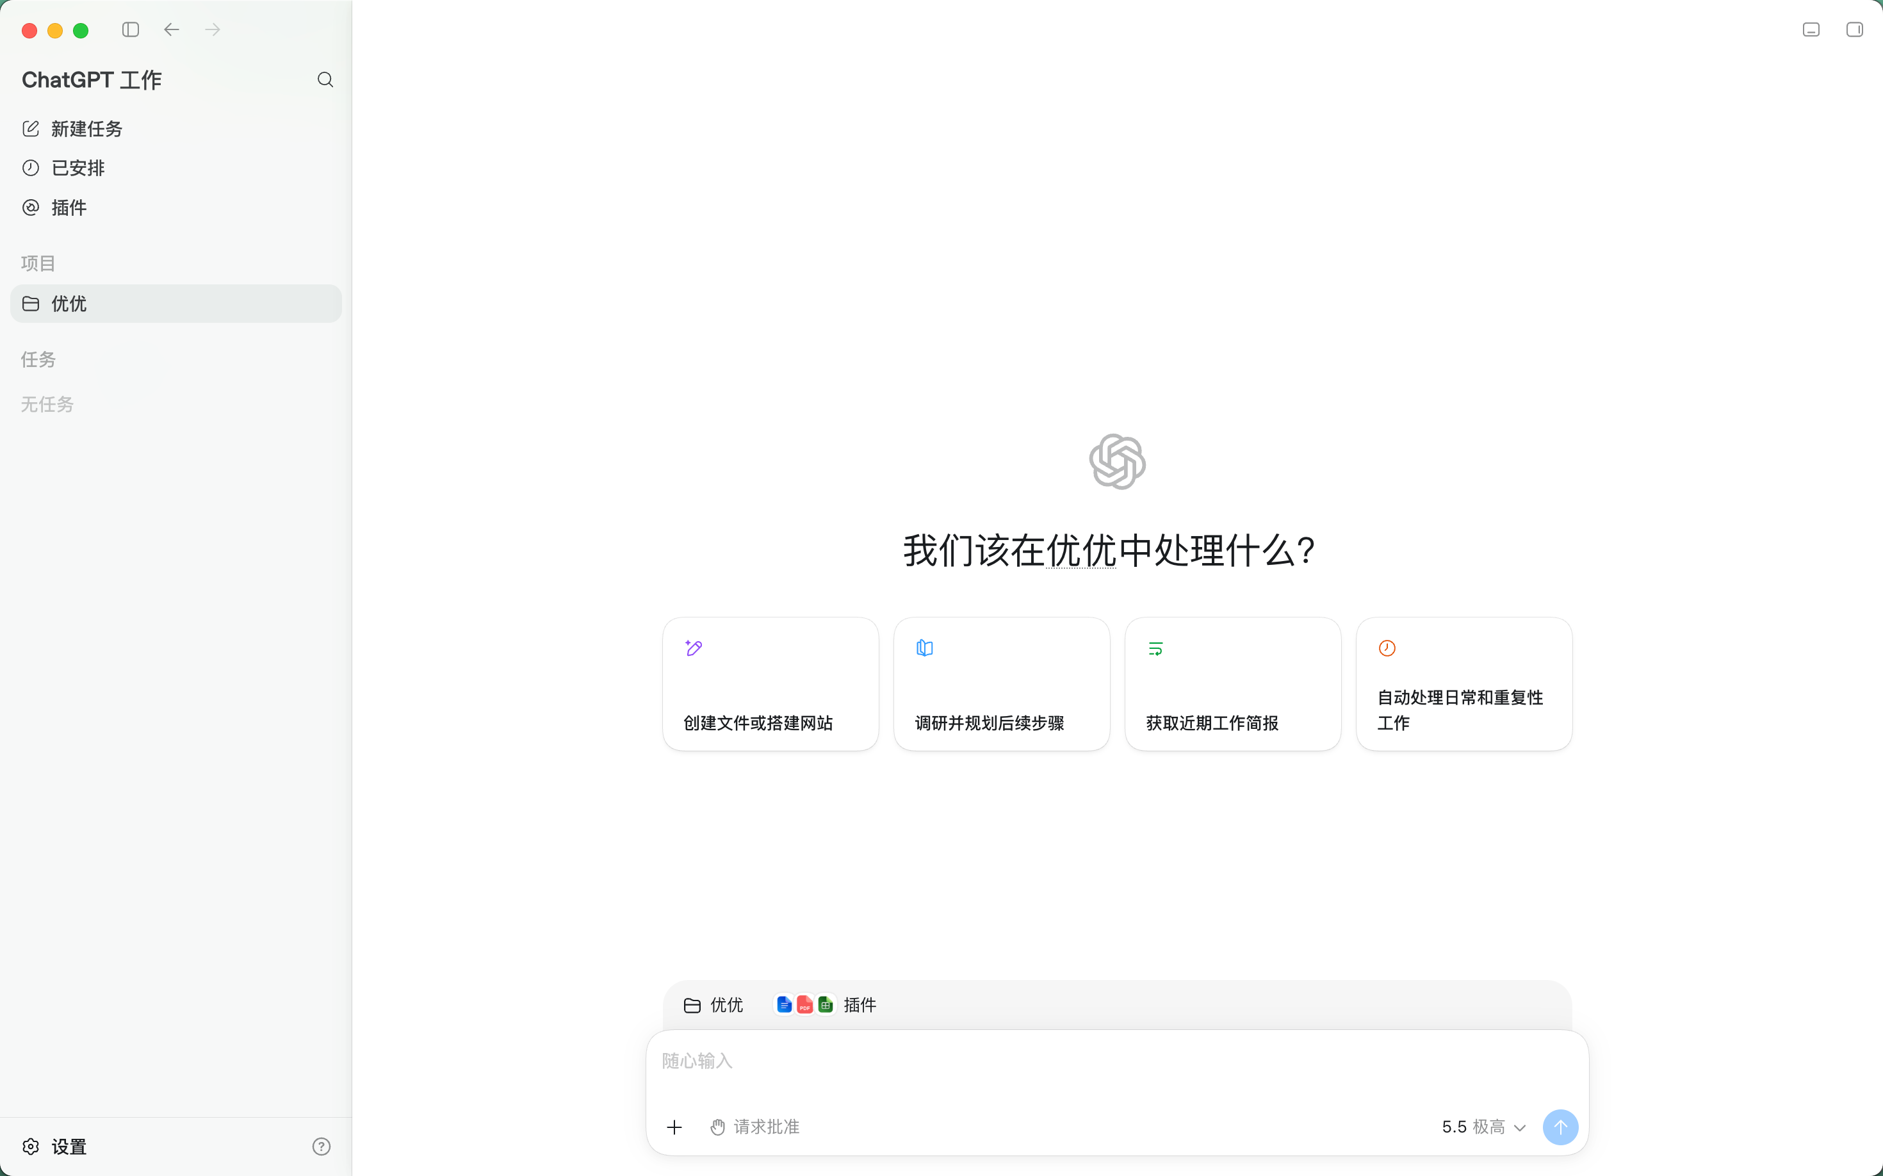Click the help question mark icon
Viewport: 1883px width, 1176px height.
[x=322, y=1147]
